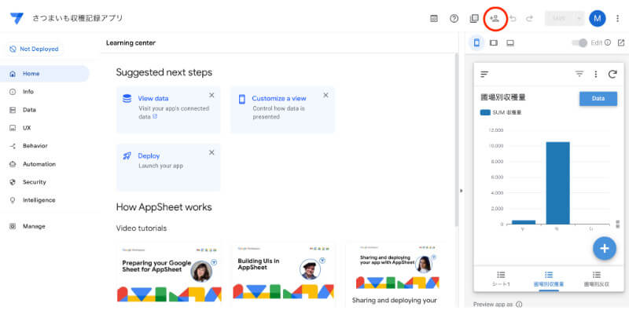Click the blue Data button
The height and width of the screenshot is (314, 629).
pyautogui.click(x=598, y=98)
